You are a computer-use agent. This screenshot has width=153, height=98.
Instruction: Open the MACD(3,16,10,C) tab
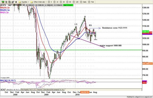[x=13, y=90]
